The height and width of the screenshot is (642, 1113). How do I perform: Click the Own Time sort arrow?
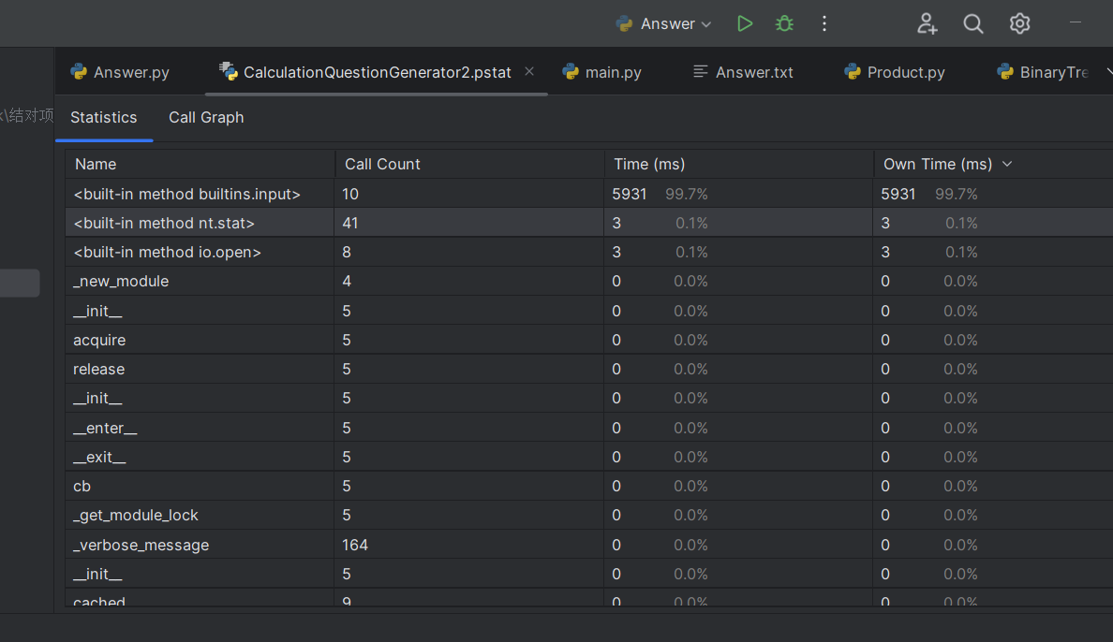pyautogui.click(x=1007, y=164)
